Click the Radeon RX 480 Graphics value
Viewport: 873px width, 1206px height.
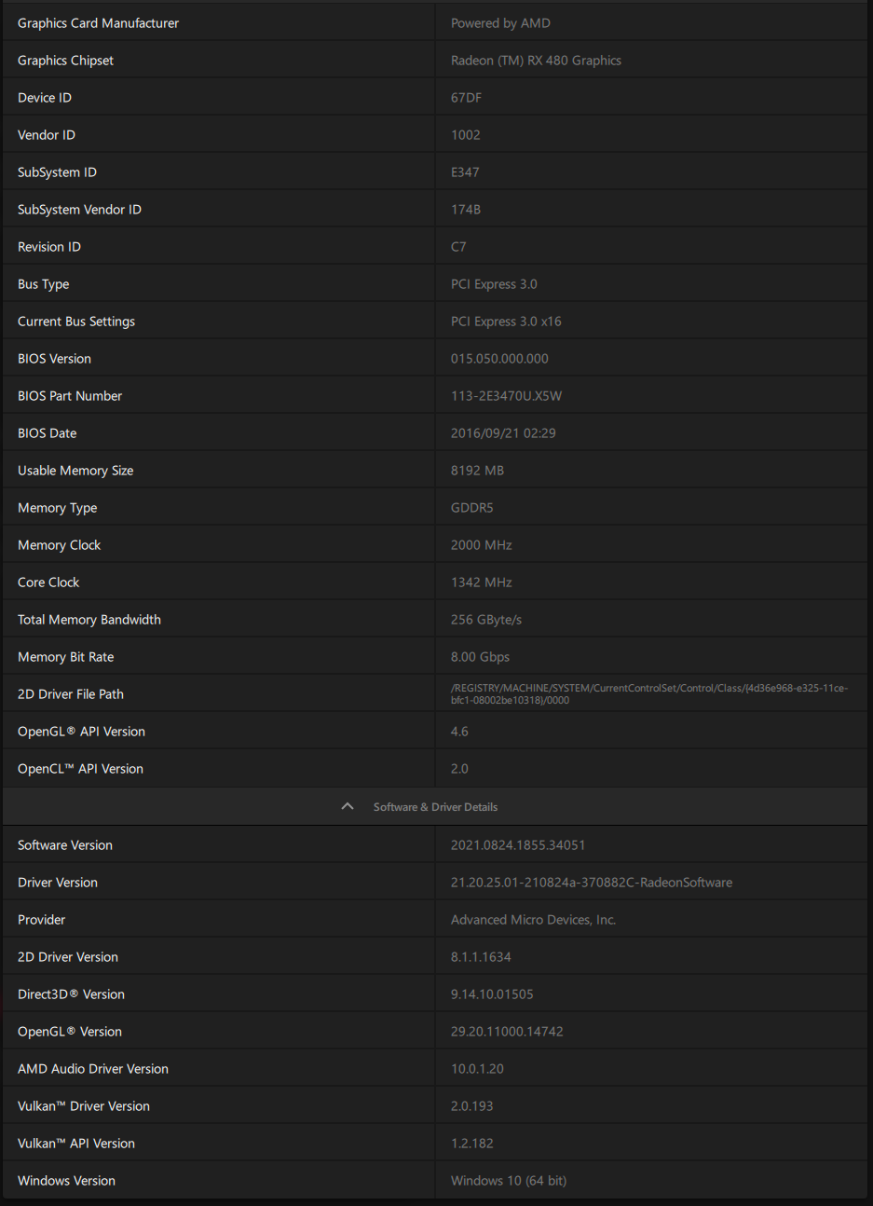click(536, 61)
